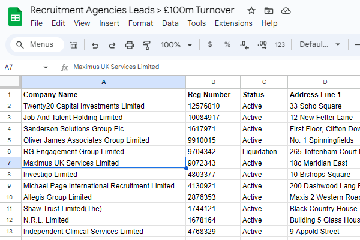
Task: Select column A header
Action: (104, 82)
